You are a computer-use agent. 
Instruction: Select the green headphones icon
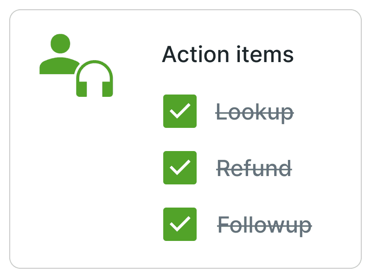point(95,78)
